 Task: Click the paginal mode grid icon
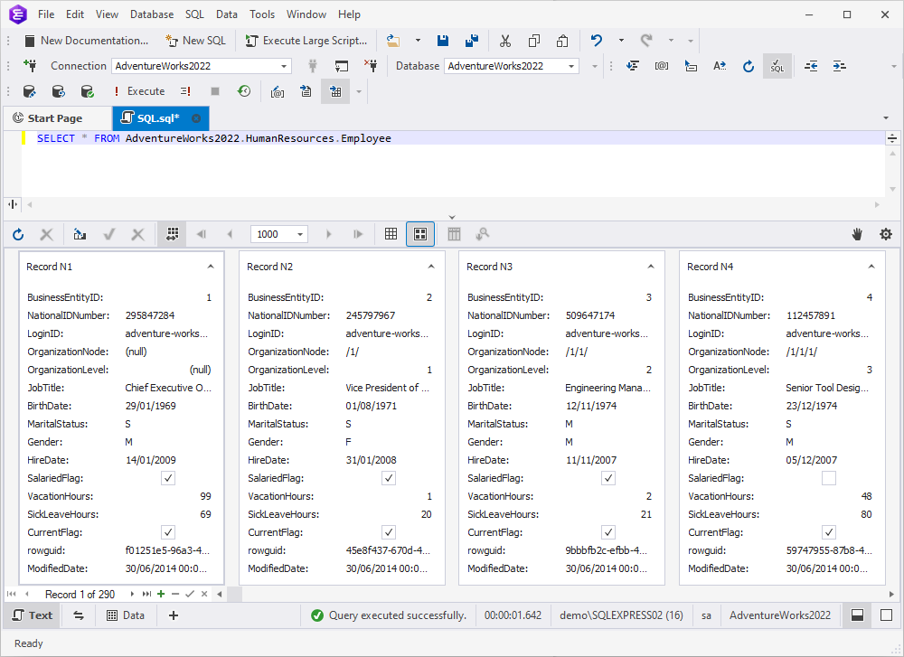tap(173, 234)
